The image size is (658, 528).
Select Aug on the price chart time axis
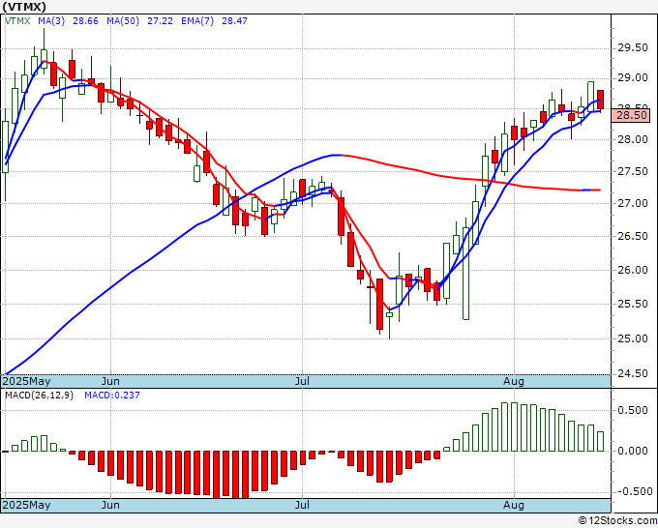[514, 381]
